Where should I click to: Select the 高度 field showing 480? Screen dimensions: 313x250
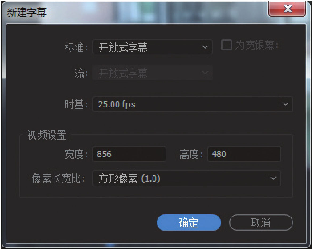point(244,154)
